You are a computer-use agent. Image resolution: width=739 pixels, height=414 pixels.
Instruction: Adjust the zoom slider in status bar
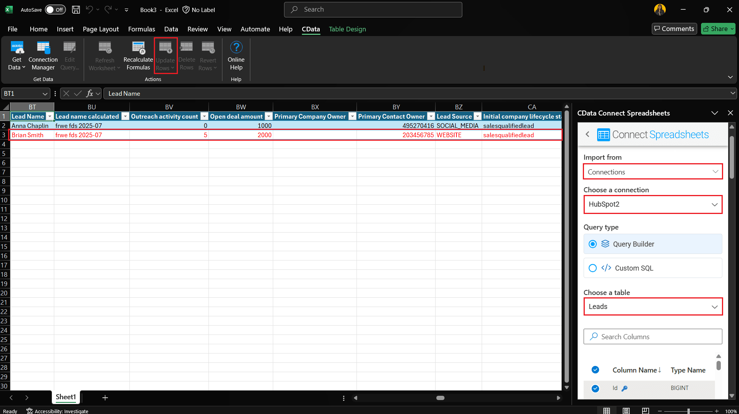(688, 411)
